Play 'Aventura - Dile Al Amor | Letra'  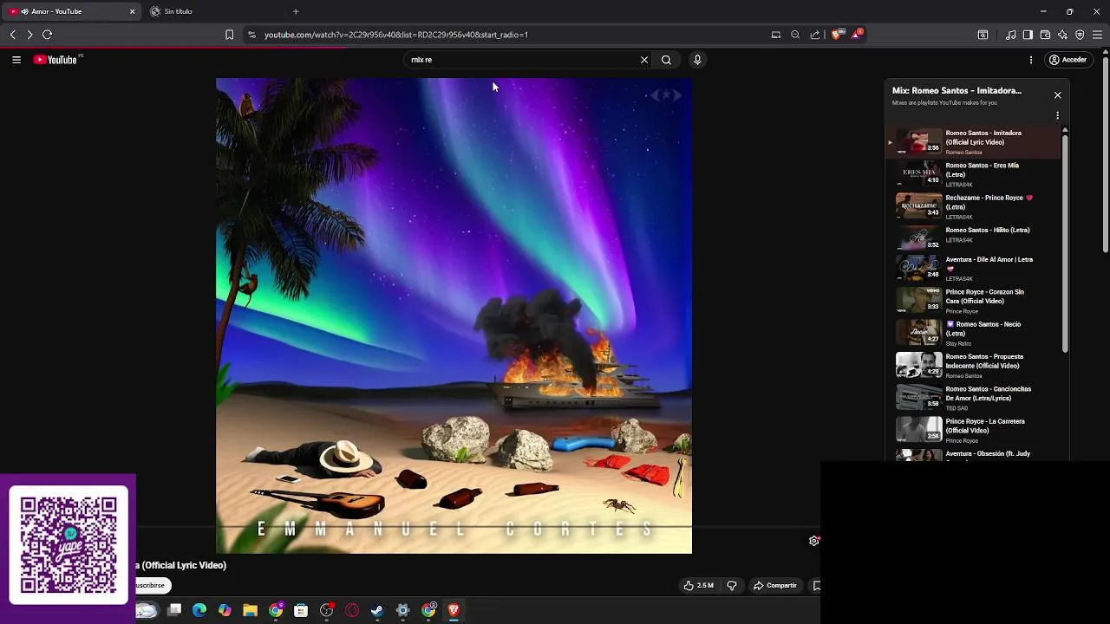[x=973, y=269]
